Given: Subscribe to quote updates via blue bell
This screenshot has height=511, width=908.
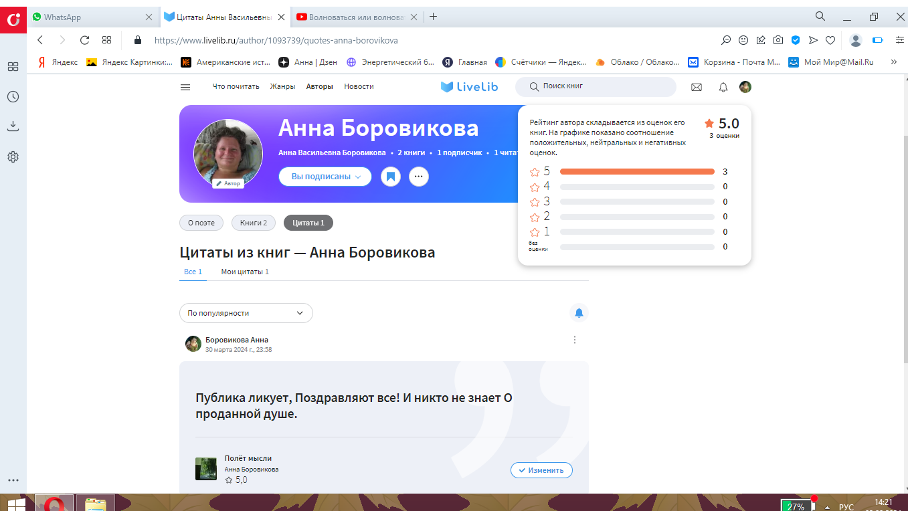Looking at the screenshot, I should pos(579,312).
